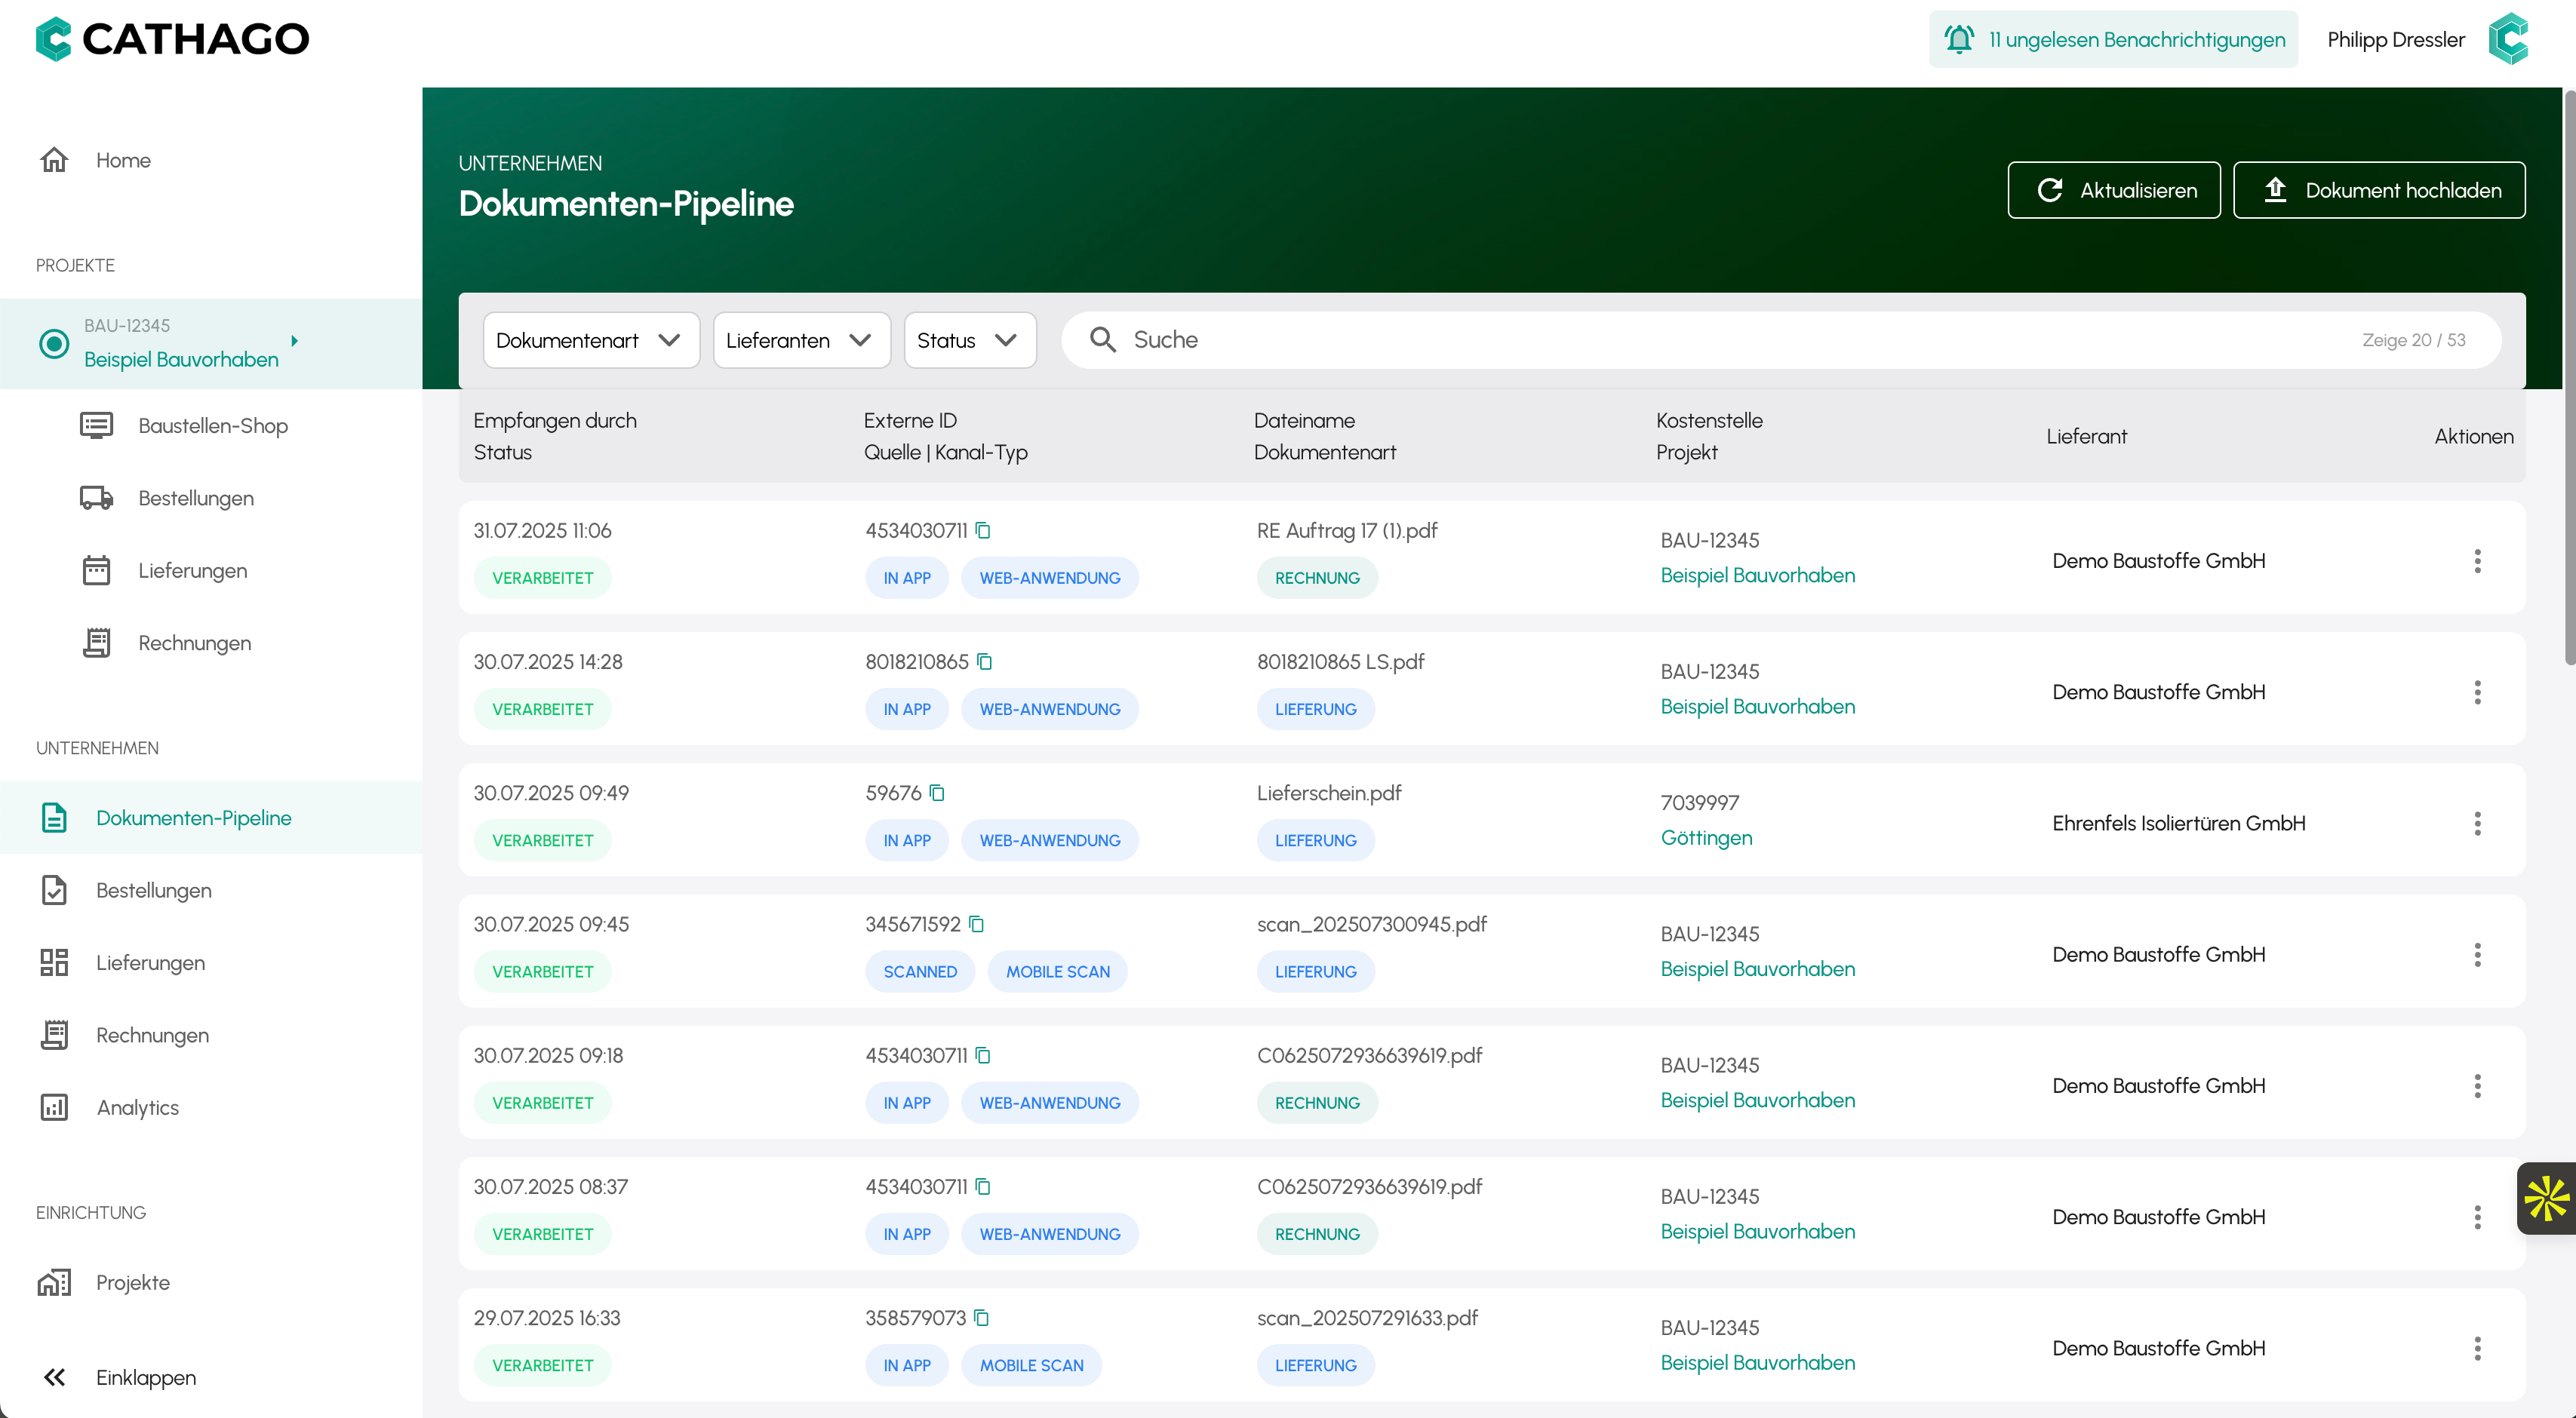Open the Lieferanten filter dropdown
The height and width of the screenshot is (1418, 2576).
801,339
